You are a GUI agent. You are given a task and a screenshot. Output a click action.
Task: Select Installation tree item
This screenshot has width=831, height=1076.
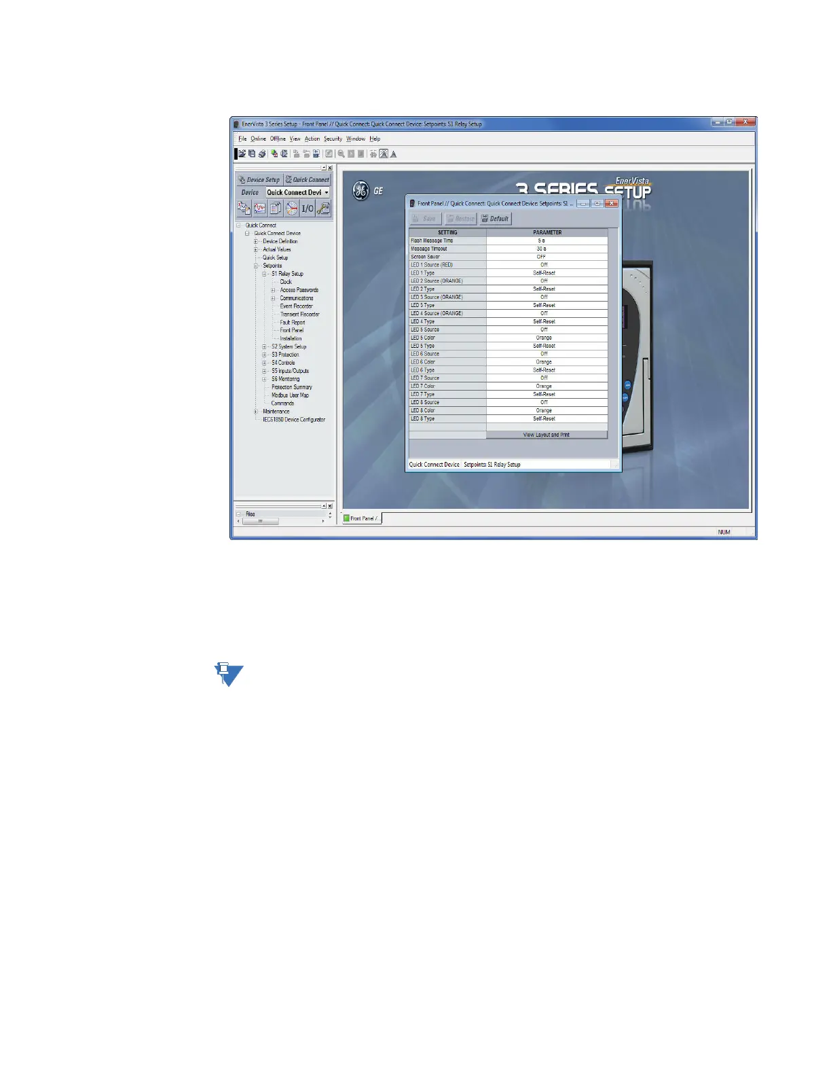[291, 338]
